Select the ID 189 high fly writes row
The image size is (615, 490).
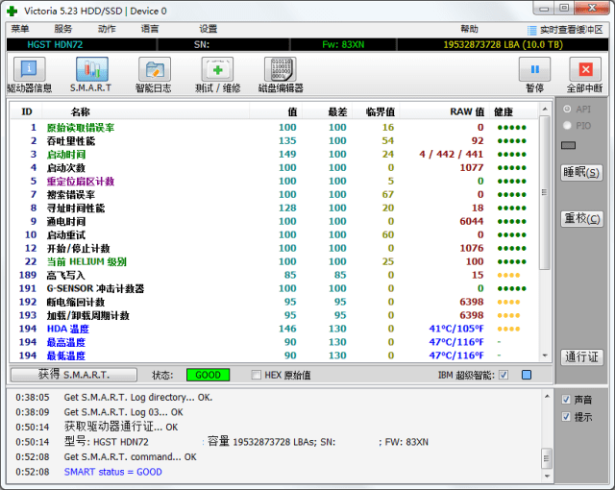274,275
